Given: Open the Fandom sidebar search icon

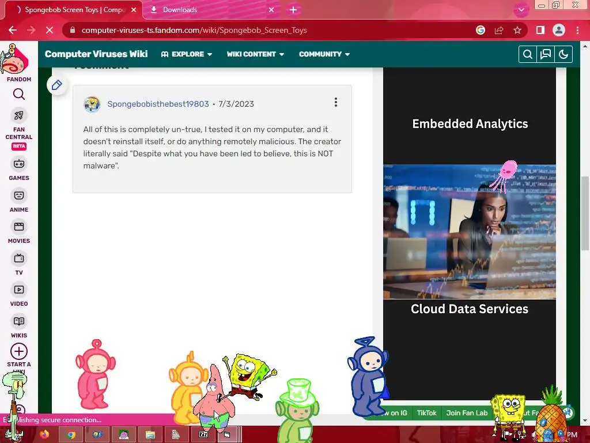Looking at the screenshot, I should [x=19, y=94].
